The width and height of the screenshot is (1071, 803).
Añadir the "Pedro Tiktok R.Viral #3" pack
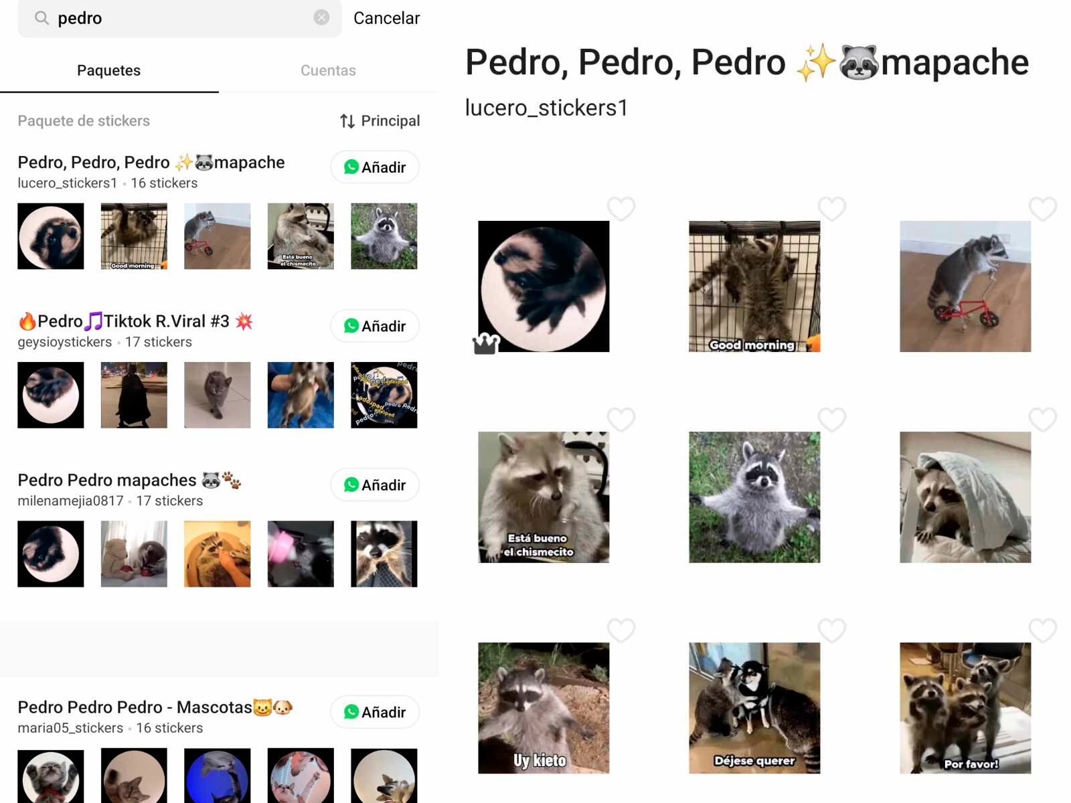376,326
